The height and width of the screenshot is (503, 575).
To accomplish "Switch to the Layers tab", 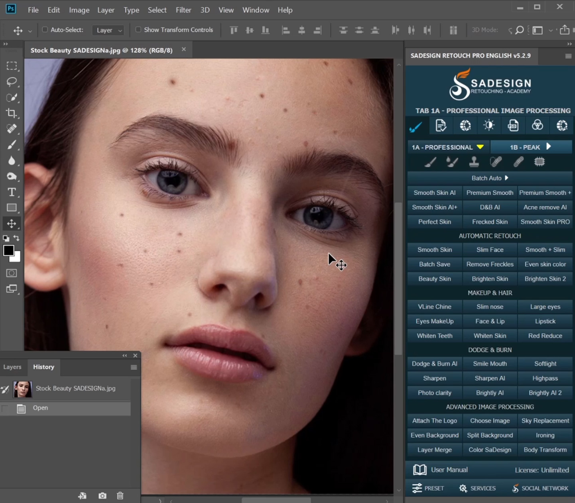I will click(x=12, y=367).
